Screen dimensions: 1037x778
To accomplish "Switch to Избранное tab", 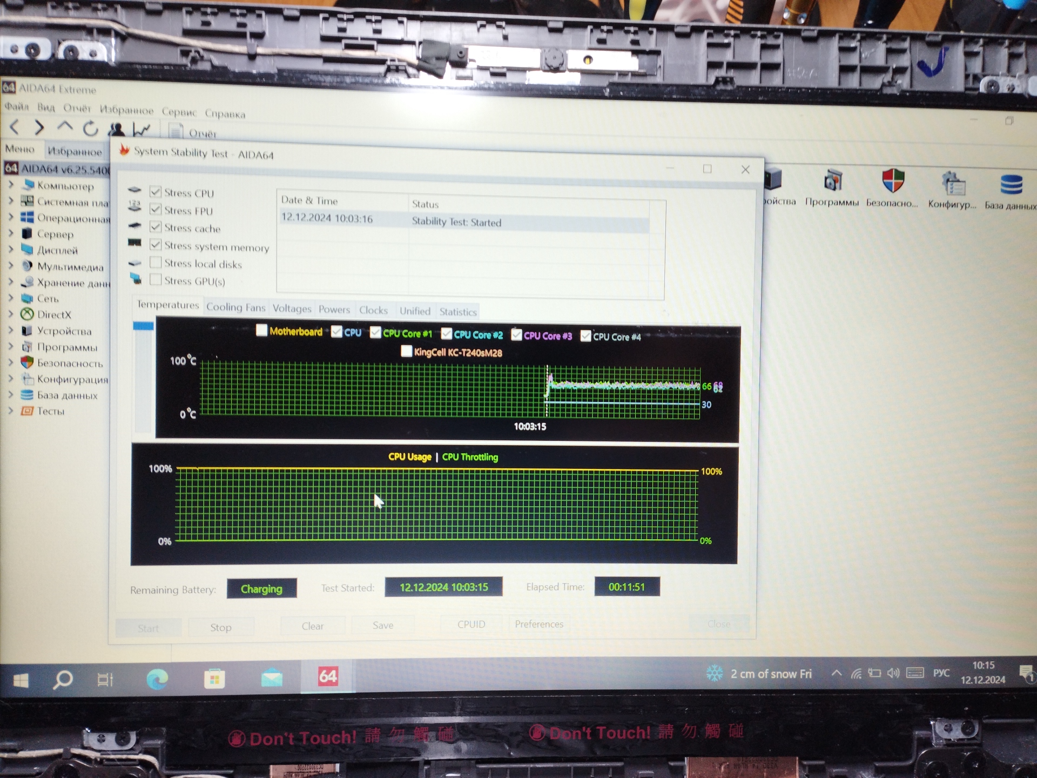I will (x=75, y=151).
